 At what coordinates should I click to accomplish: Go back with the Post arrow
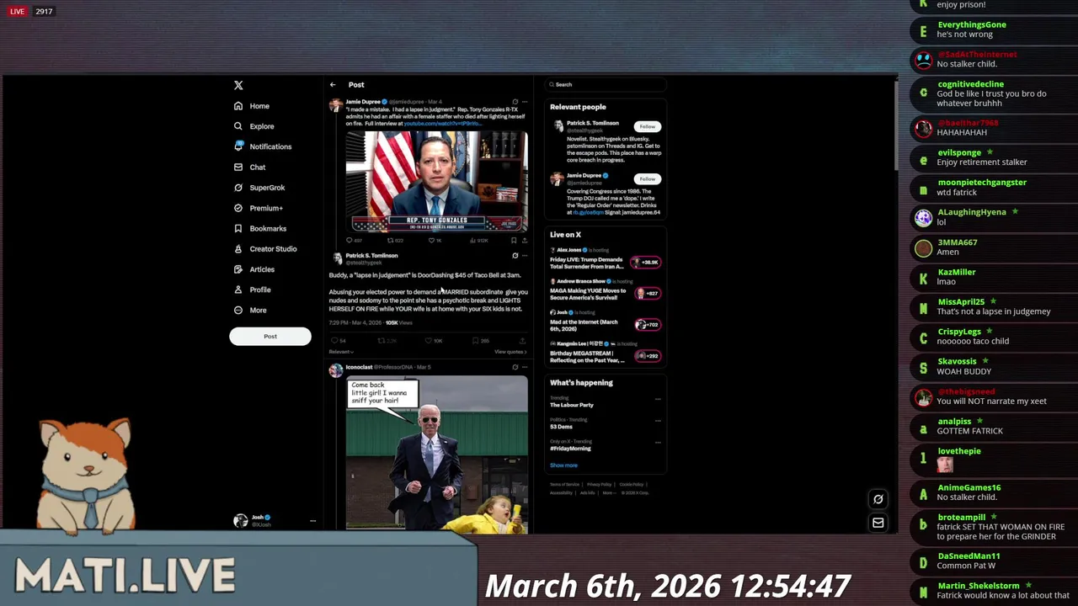tap(333, 85)
